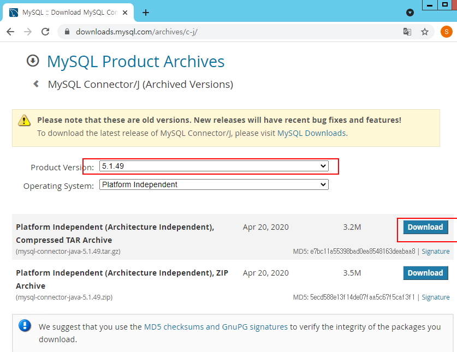The width and height of the screenshot is (457, 352).
Task: Open the Operating System dropdown
Action: [x=213, y=185]
